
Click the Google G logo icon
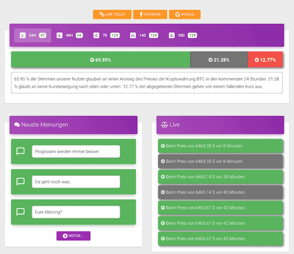click(177, 14)
